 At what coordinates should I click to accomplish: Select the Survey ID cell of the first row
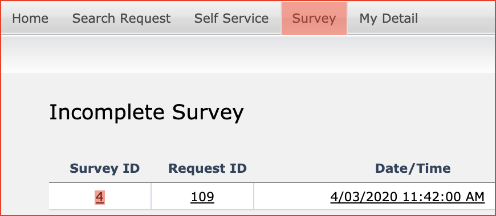click(x=100, y=196)
